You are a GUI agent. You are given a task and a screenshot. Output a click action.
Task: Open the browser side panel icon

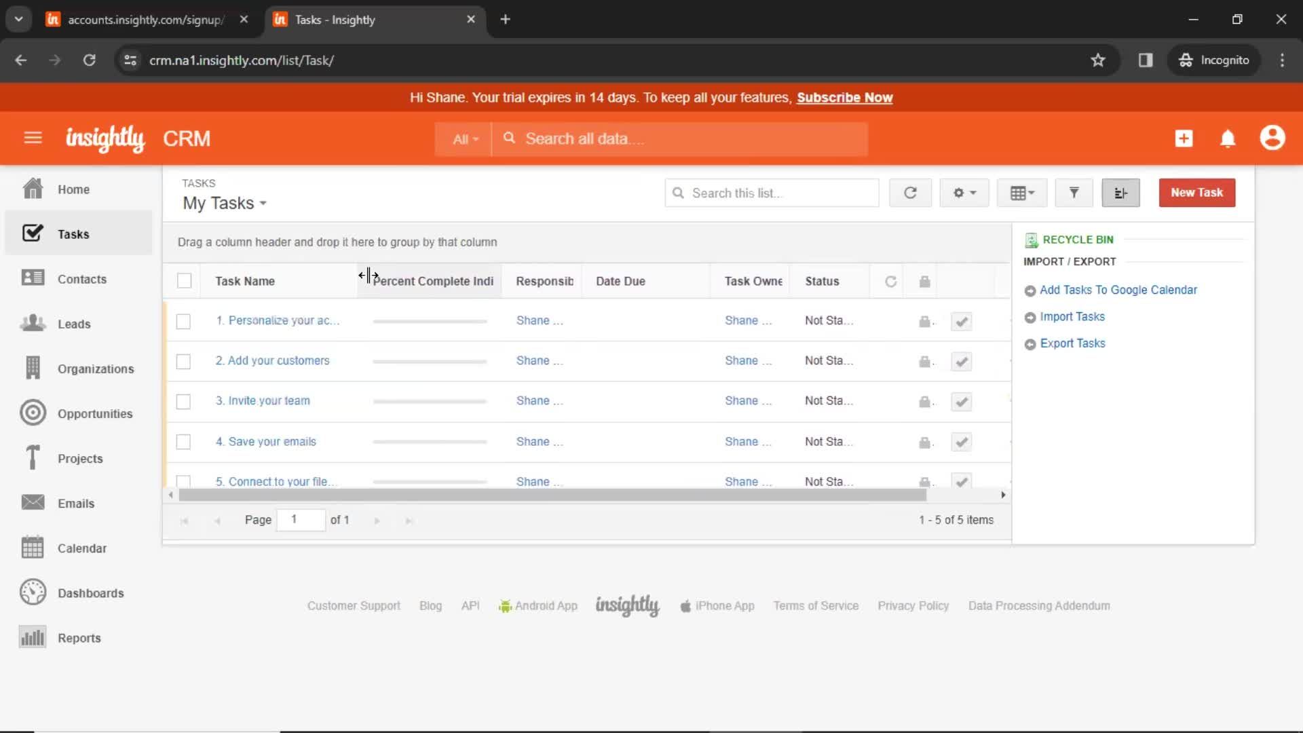[x=1146, y=60]
